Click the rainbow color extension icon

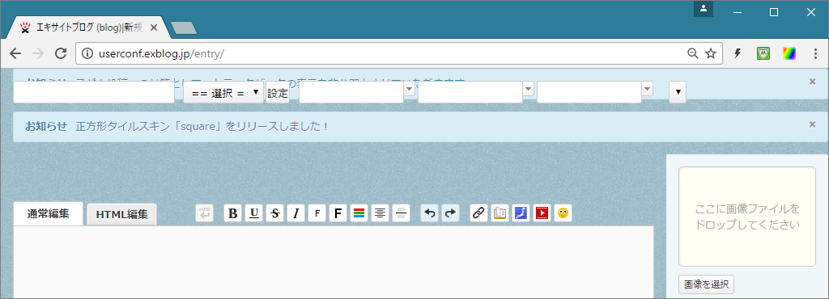[789, 53]
